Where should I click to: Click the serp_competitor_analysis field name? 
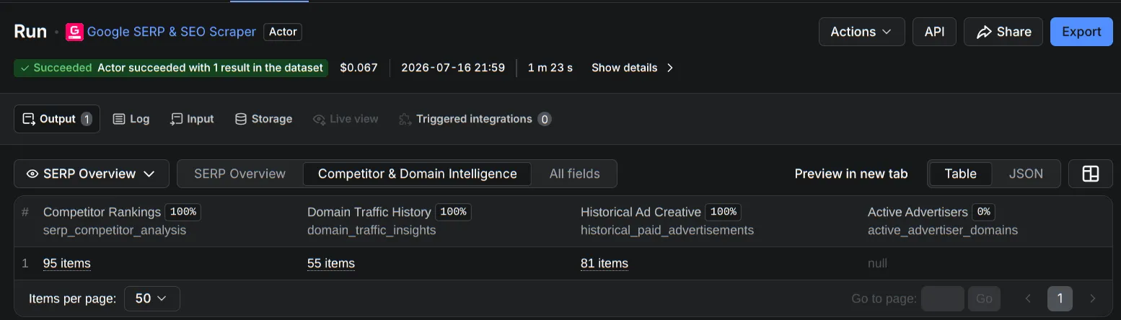115,231
